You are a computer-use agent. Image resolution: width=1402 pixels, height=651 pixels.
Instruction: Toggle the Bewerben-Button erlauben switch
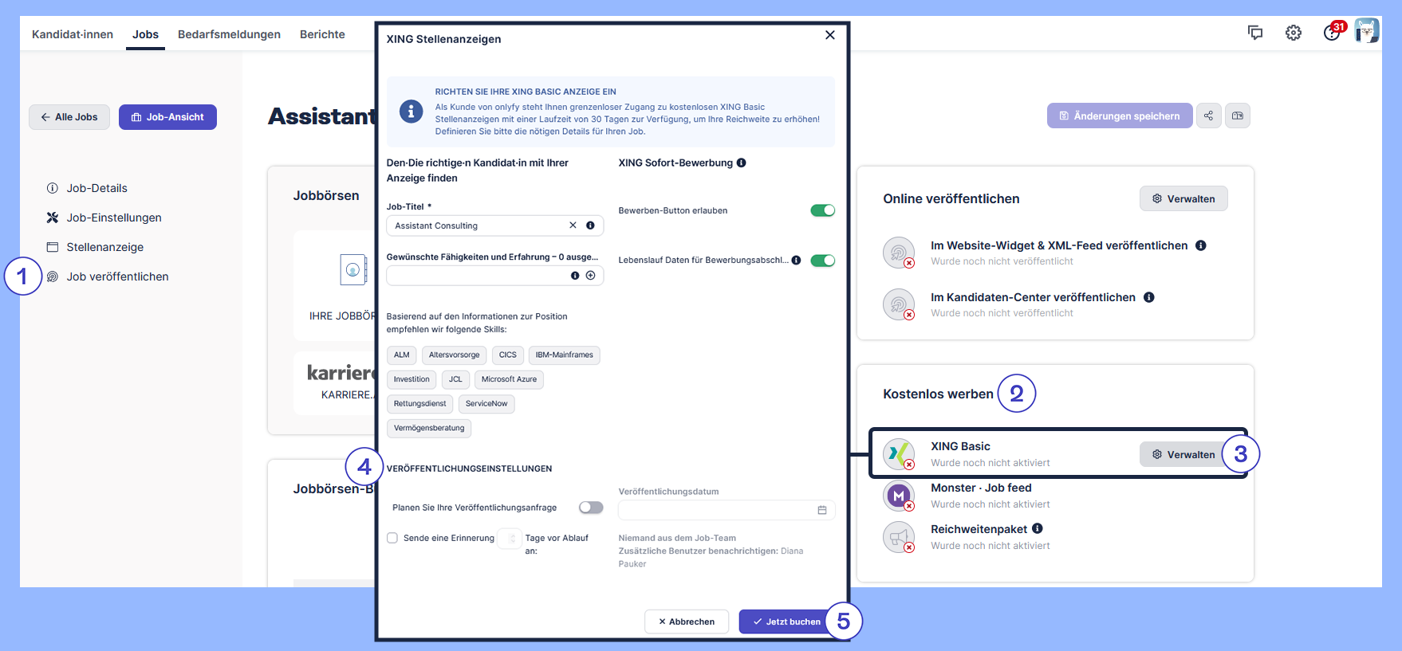(822, 210)
